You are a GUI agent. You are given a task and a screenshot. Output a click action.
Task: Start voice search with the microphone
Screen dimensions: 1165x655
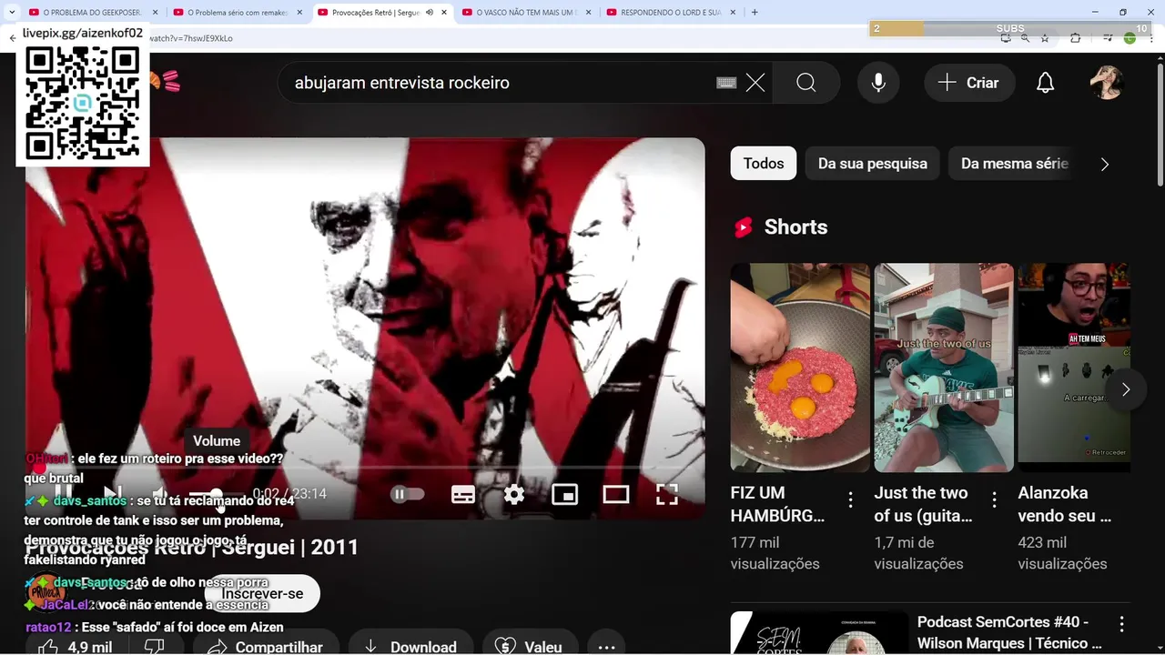click(878, 83)
